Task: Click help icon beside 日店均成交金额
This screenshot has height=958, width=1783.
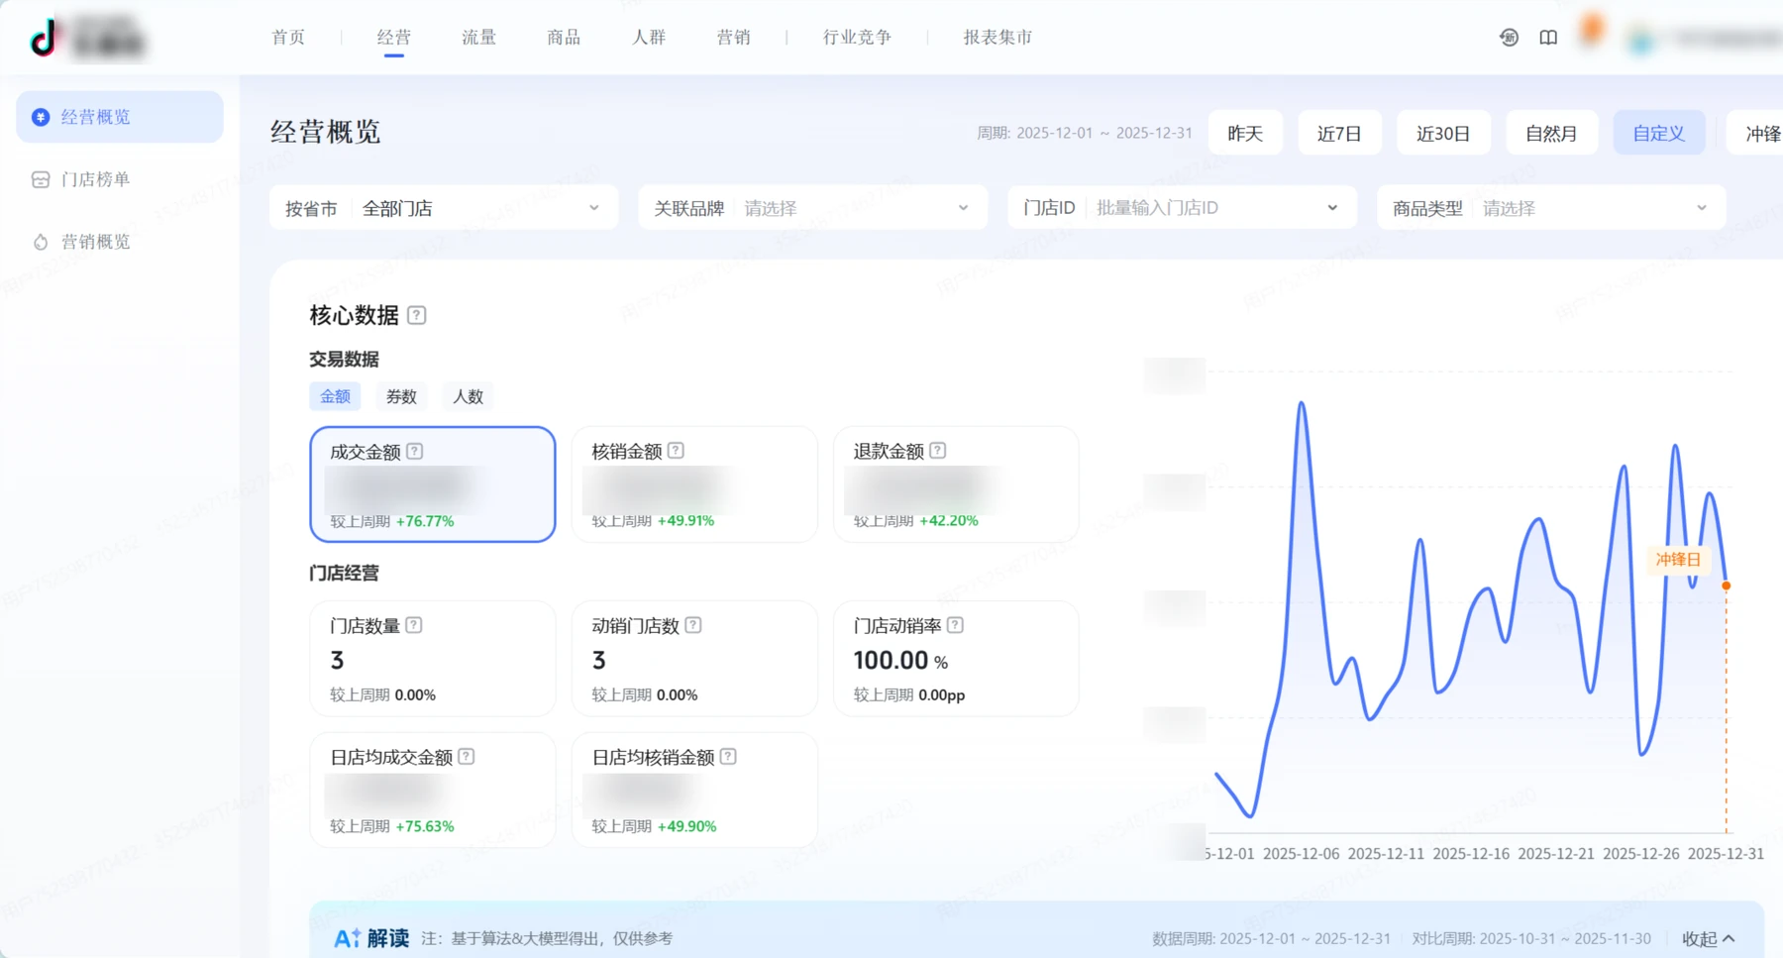Action: 467,757
